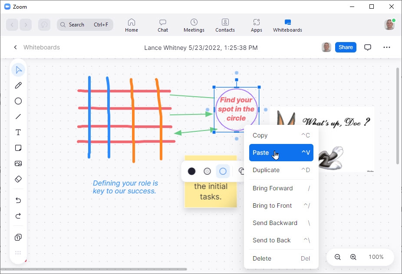Open the Chat section
The width and height of the screenshot is (402, 274).
(162, 25)
